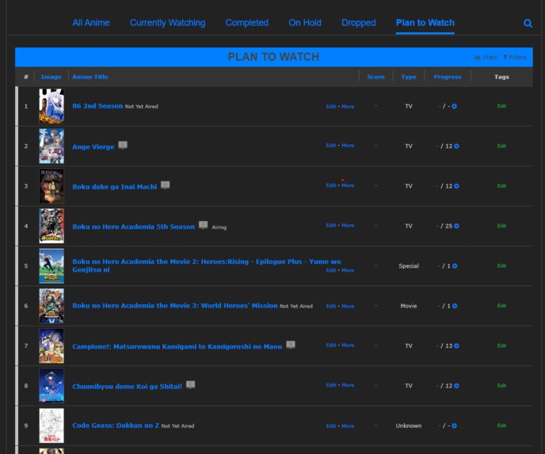Add episode to Chuunibyou demo Koi ga Shitai!

(456, 386)
